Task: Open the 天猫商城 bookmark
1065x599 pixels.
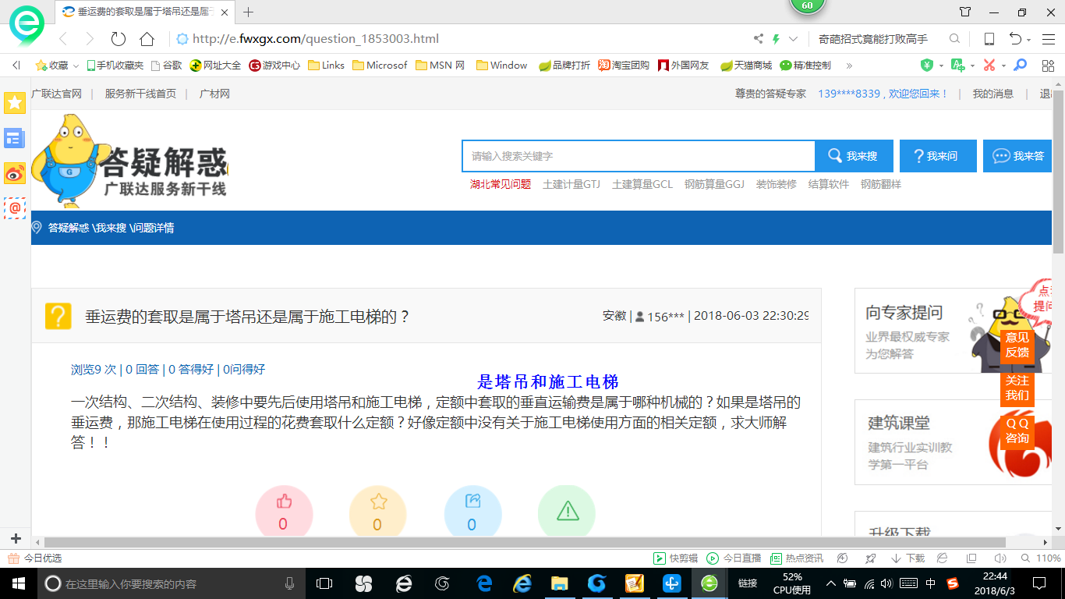Action: click(746, 66)
